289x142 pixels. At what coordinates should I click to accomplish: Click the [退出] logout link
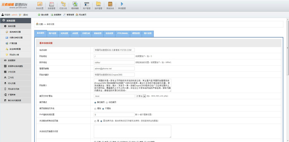[25, 15]
